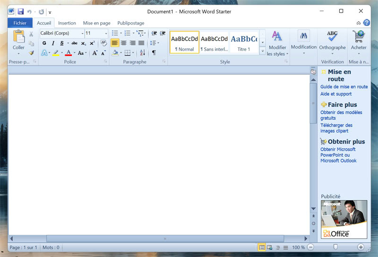
Task: Click the Coller paste clipboard icon
Action: (18, 37)
